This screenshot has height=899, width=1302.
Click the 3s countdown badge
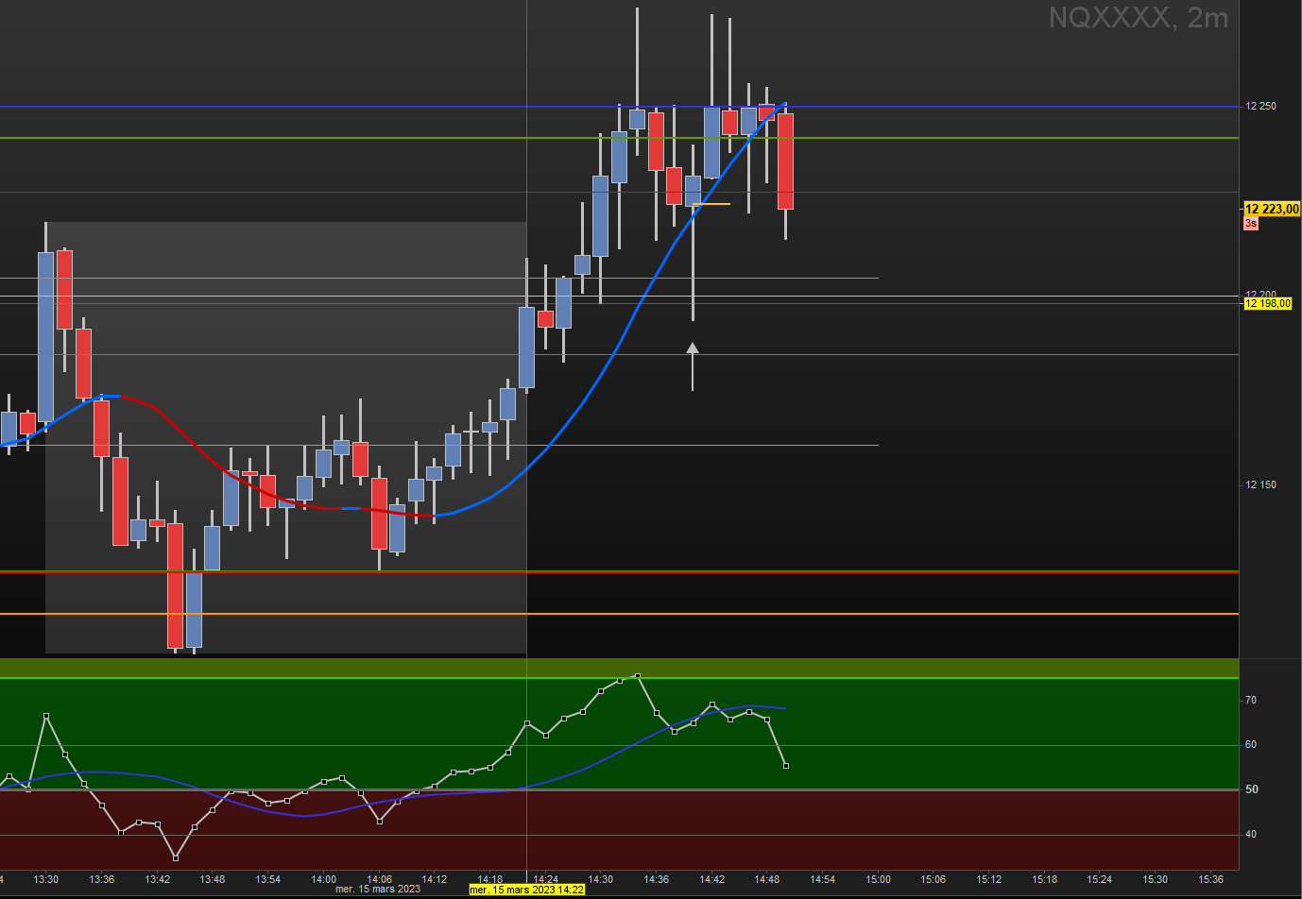pos(1251,224)
